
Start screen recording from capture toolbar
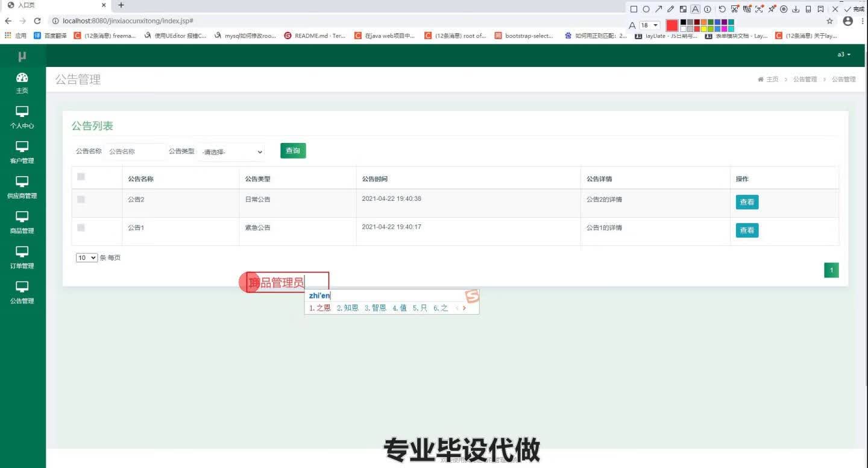coord(784,9)
